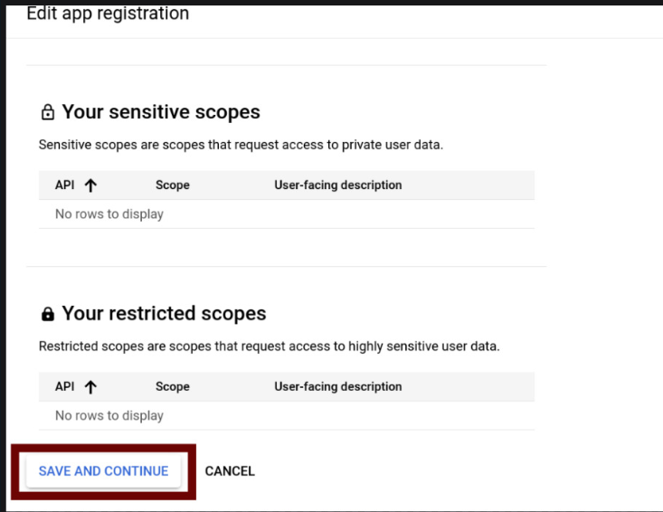Select the empty row in restricted scopes table

point(109,416)
